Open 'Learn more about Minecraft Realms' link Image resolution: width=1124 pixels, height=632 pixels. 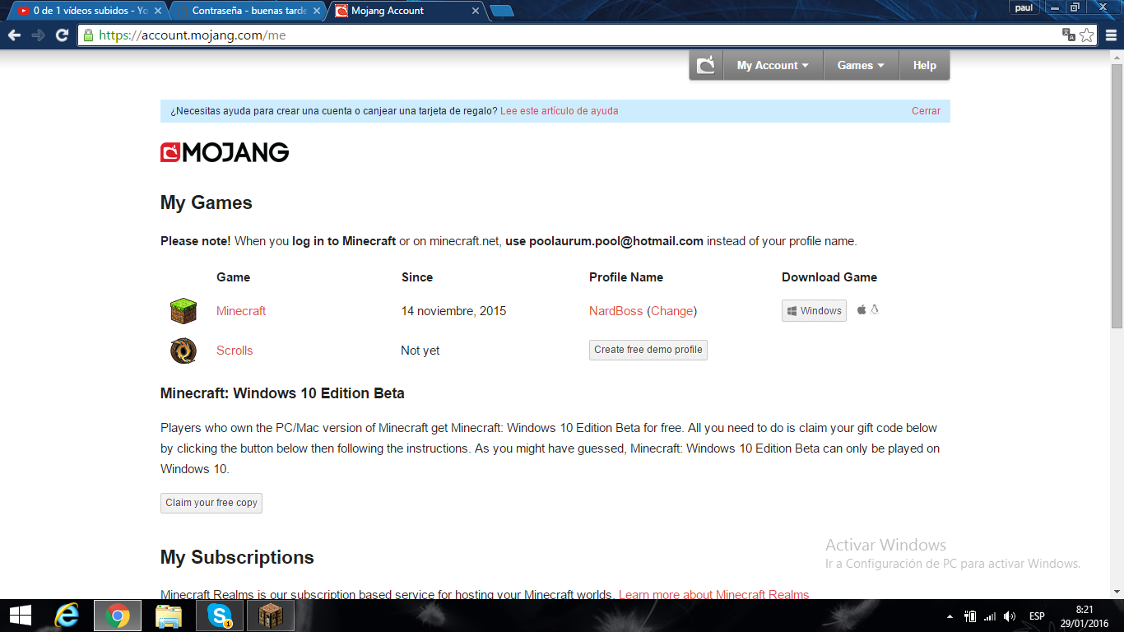(713, 594)
